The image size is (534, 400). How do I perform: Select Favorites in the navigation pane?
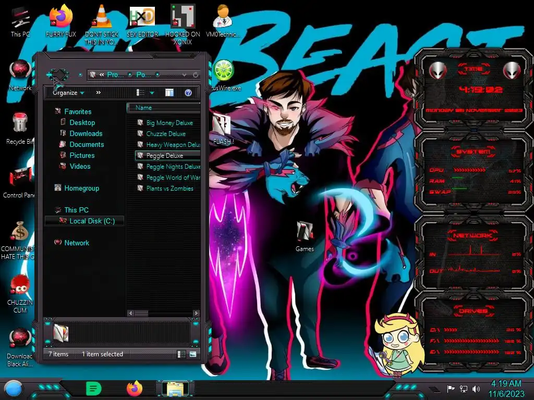(x=78, y=111)
